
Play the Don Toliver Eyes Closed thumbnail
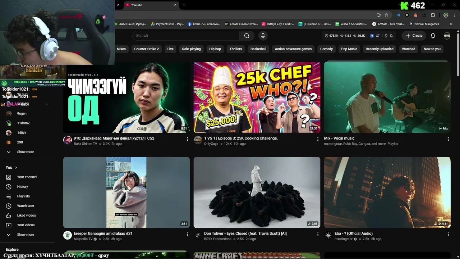(x=257, y=192)
